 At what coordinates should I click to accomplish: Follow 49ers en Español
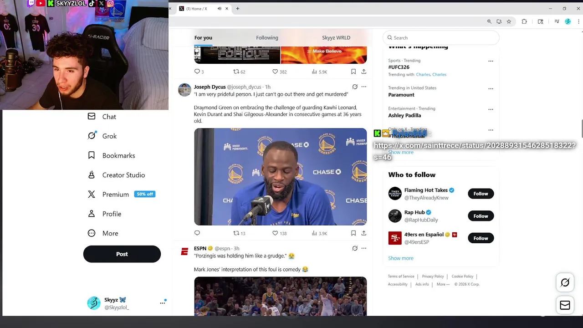[x=481, y=238]
